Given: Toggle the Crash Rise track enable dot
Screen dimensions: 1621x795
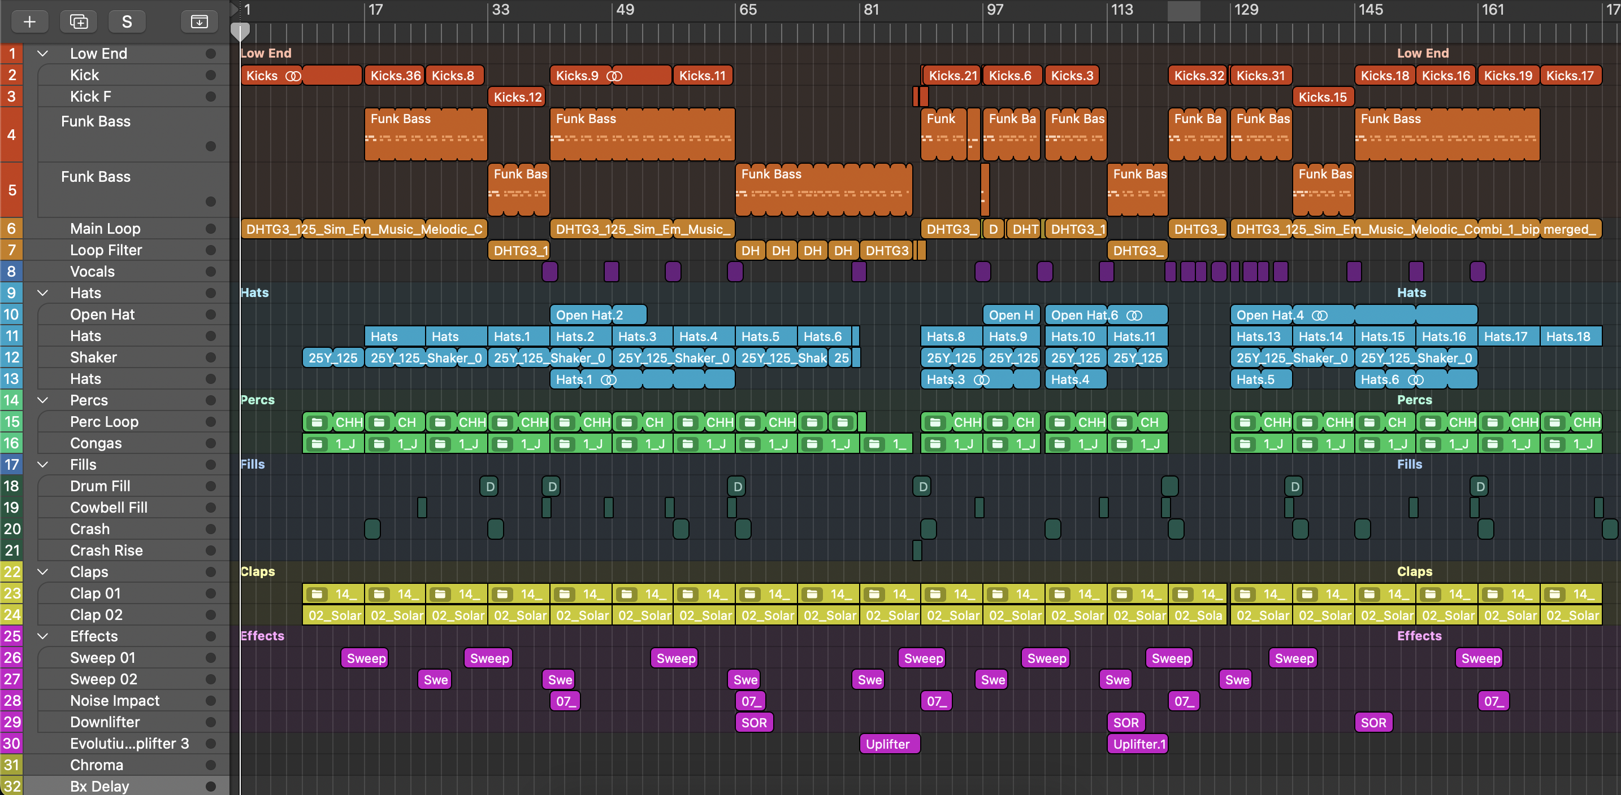Looking at the screenshot, I should tap(211, 551).
